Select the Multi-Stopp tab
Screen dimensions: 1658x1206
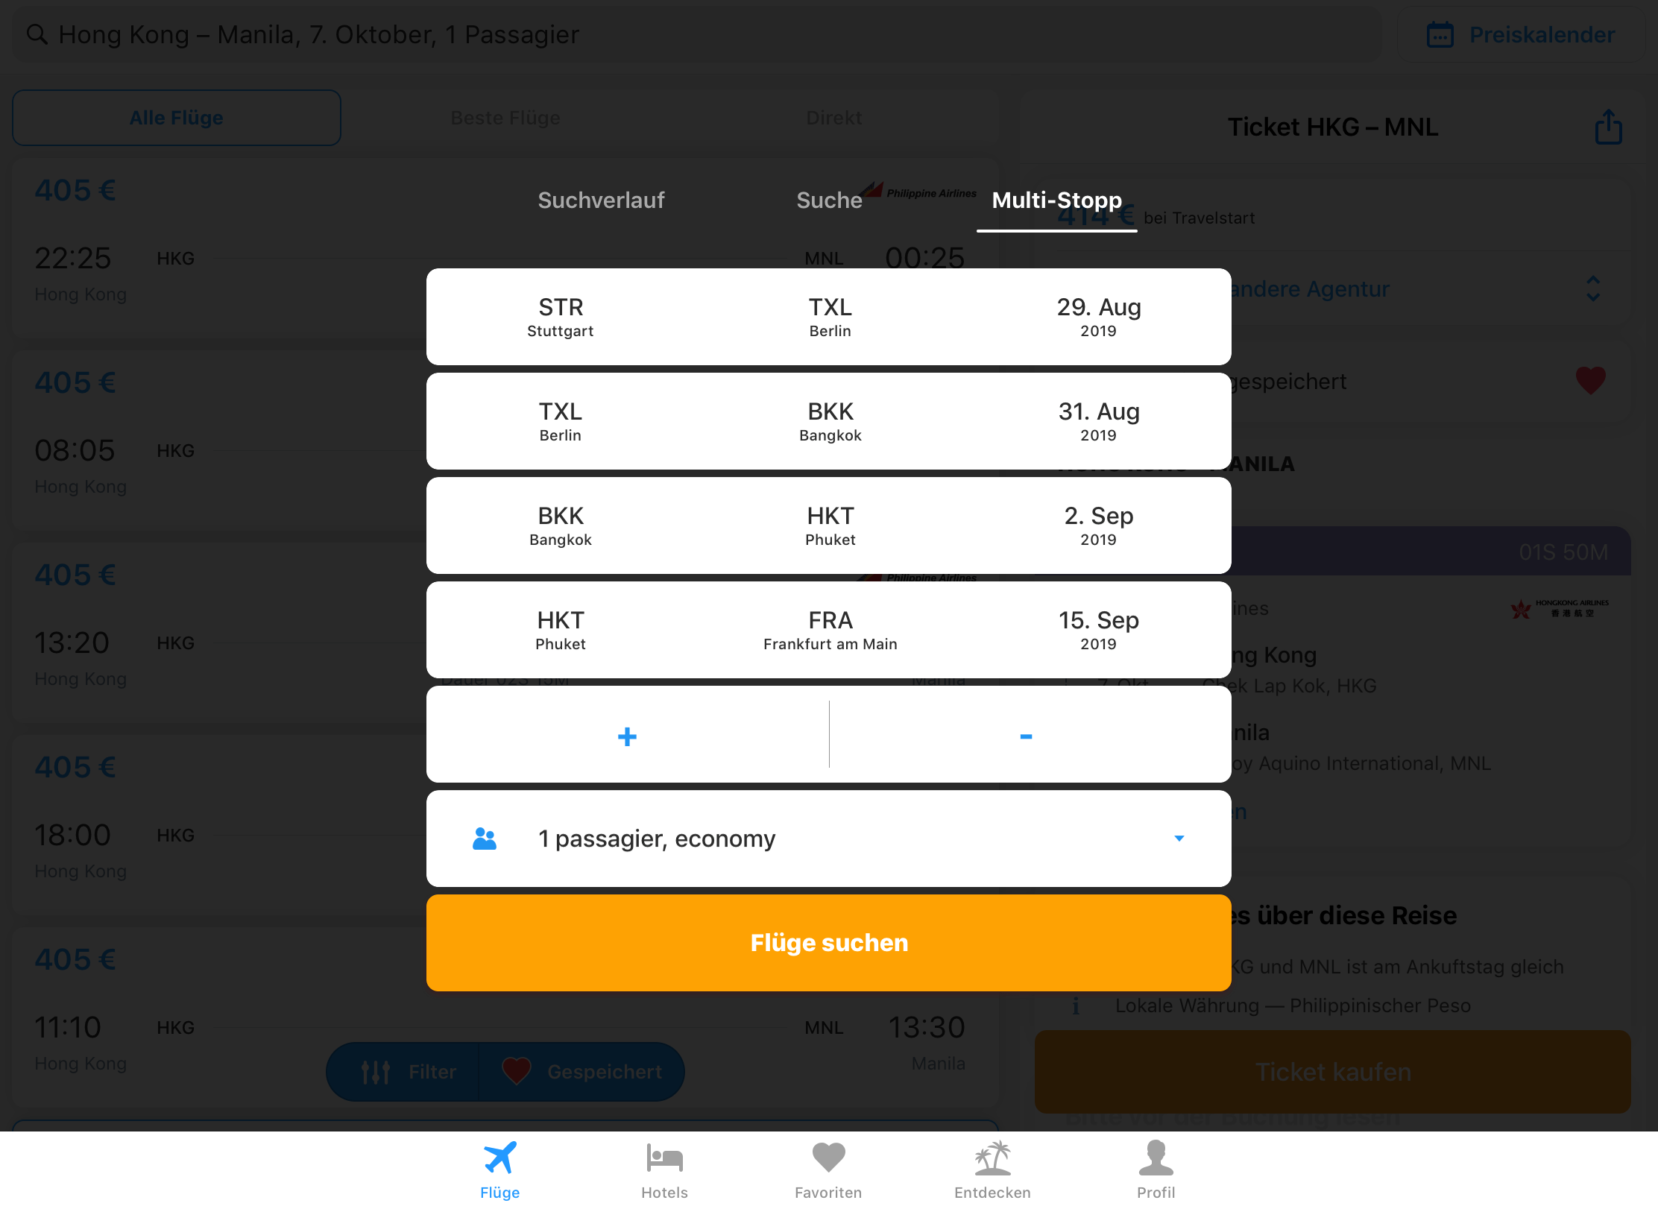1056,201
